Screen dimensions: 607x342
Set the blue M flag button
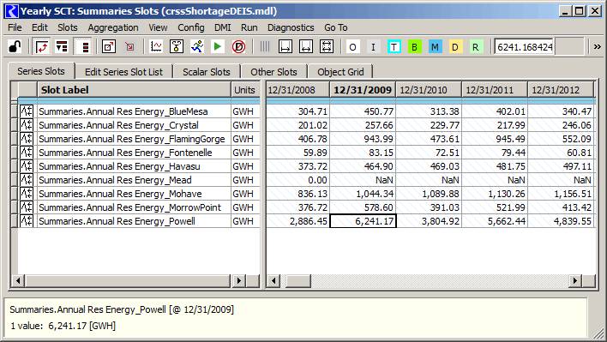436,47
